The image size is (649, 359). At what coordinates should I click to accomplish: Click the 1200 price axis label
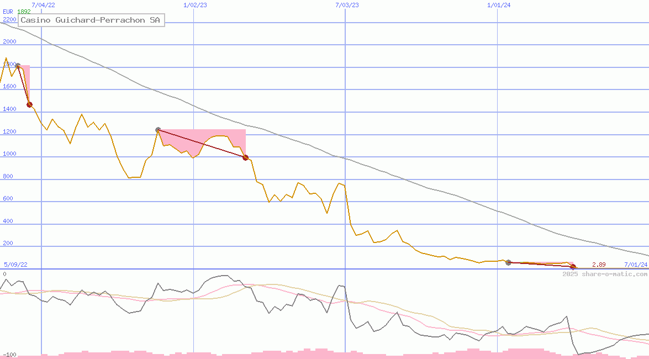9,131
